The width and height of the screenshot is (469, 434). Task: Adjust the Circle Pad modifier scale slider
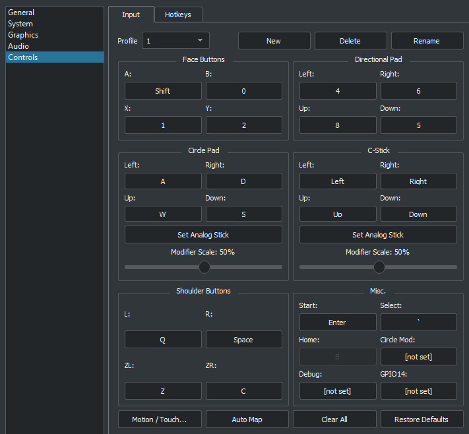click(204, 267)
